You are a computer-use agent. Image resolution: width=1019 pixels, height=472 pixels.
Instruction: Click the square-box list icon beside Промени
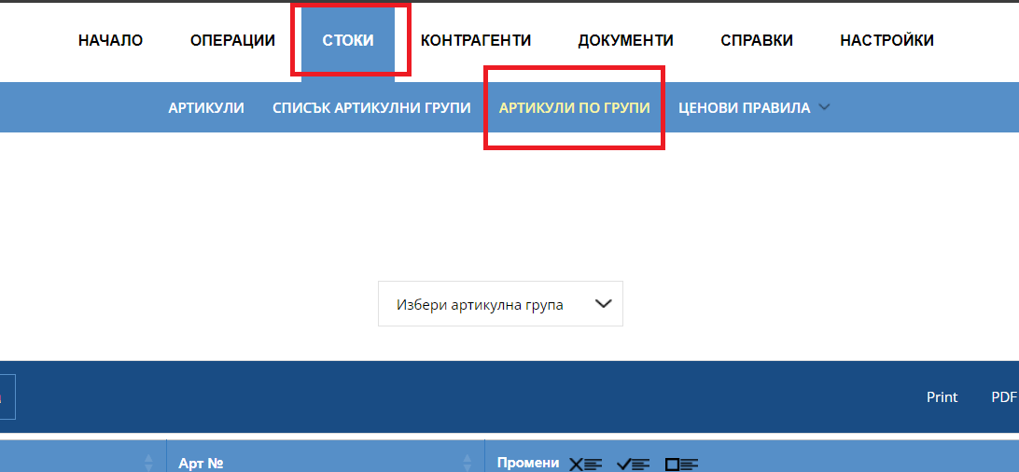pos(682,464)
